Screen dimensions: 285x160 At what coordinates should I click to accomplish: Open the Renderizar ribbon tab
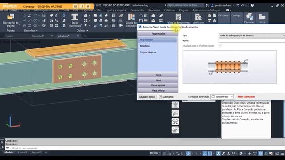(154, 10)
